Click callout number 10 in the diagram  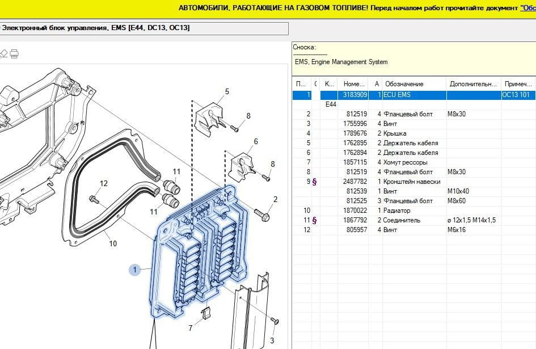tap(113, 243)
